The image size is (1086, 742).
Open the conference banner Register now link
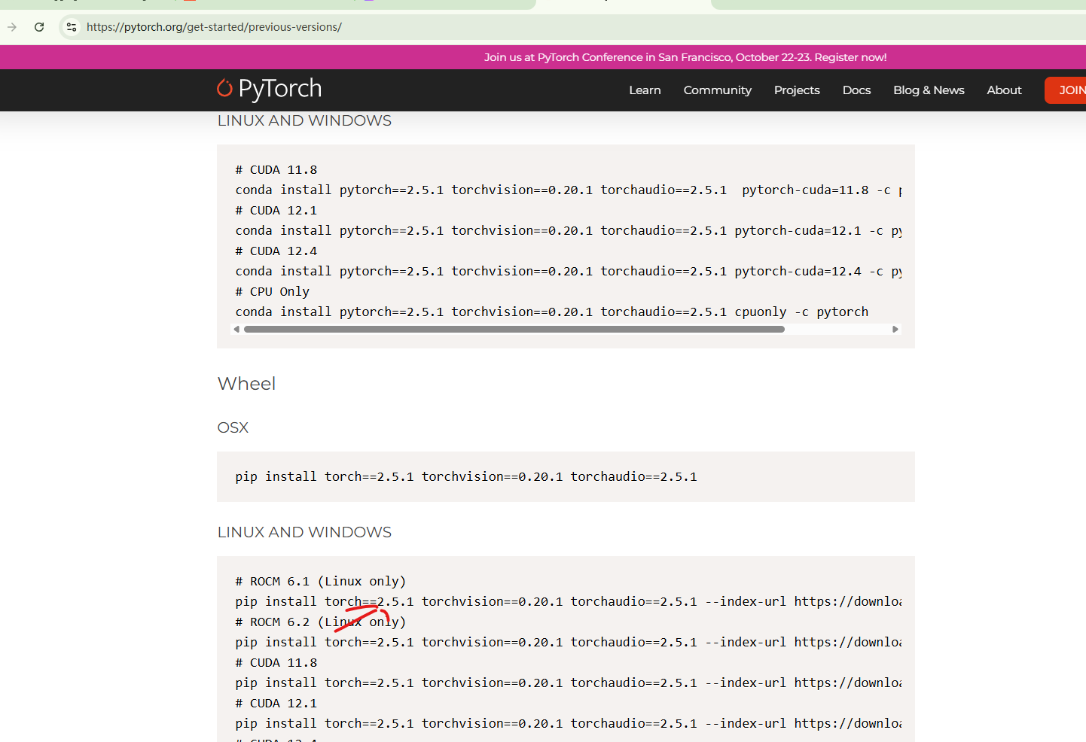click(850, 57)
